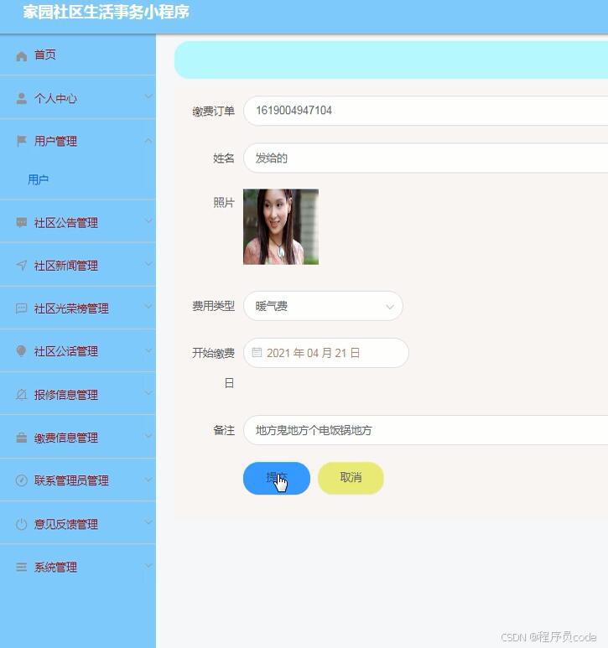Image resolution: width=608 pixels, height=648 pixels.
Task: Expand the 系统管理 chevron
Action: tap(148, 566)
